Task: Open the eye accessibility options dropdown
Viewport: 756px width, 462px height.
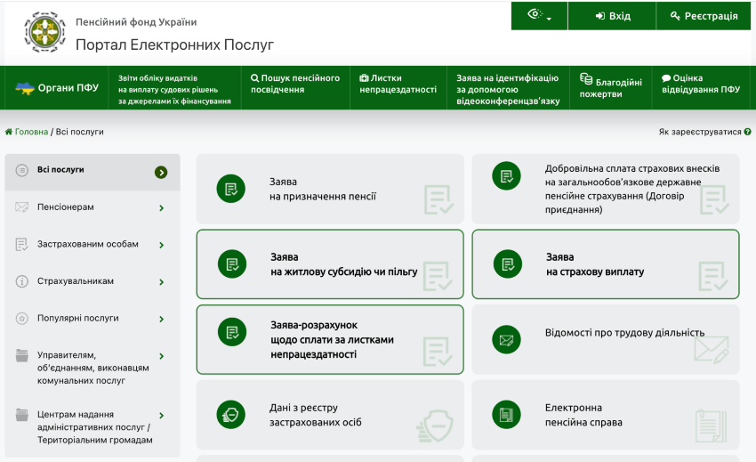Action: coord(539,15)
